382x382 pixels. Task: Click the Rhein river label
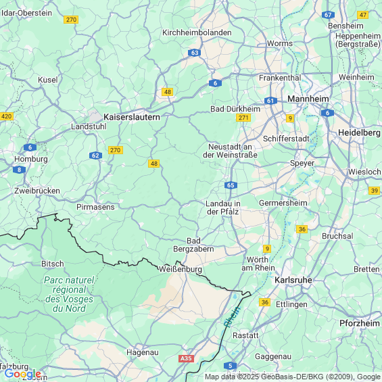pos(232,316)
